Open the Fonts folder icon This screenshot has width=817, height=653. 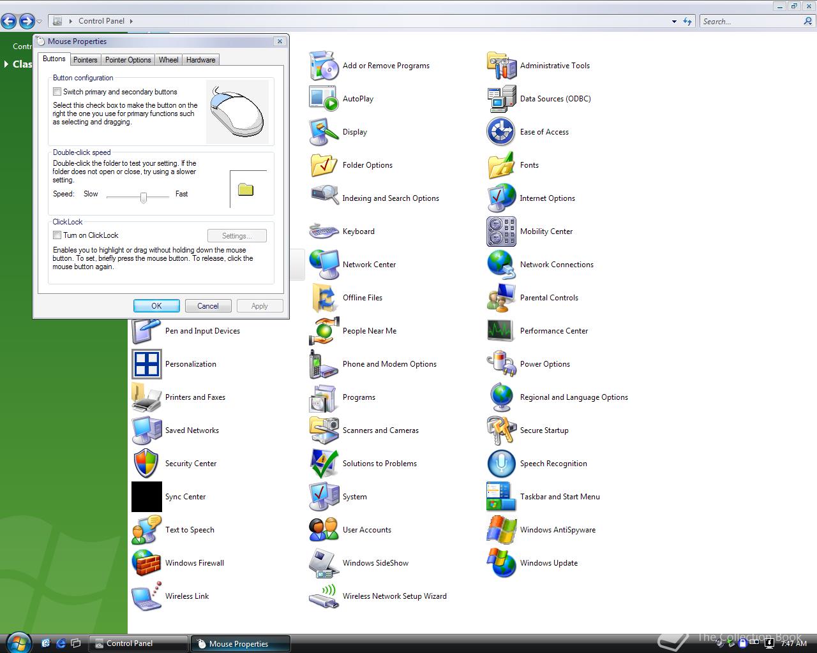point(502,165)
